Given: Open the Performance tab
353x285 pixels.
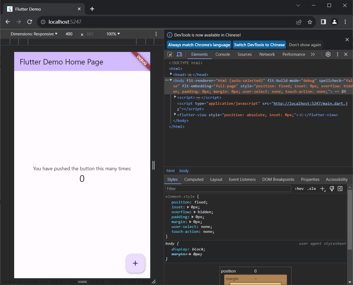Looking at the screenshot, I should 294,54.
